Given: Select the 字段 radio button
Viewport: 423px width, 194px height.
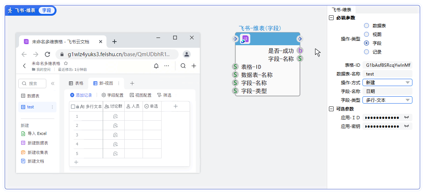Looking at the screenshot, I should 366,43.
